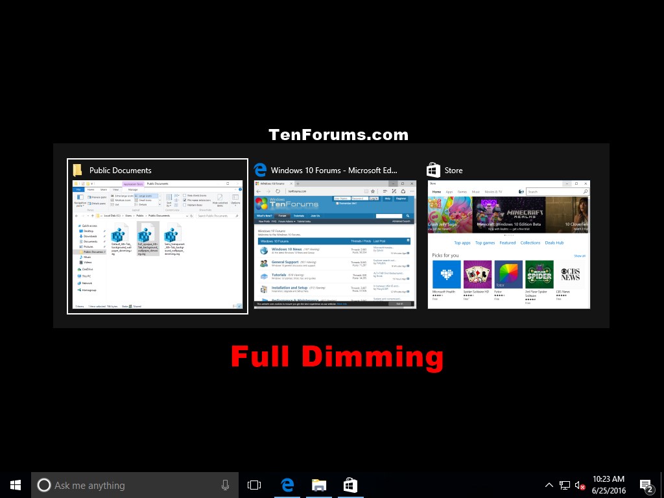Image resolution: width=664 pixels, height=498 pixels.
Task: Open Task View from the taskbar
Action: [254, 485]
